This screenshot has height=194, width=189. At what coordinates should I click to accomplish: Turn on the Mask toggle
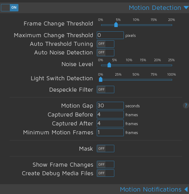[x=105, y=148]
